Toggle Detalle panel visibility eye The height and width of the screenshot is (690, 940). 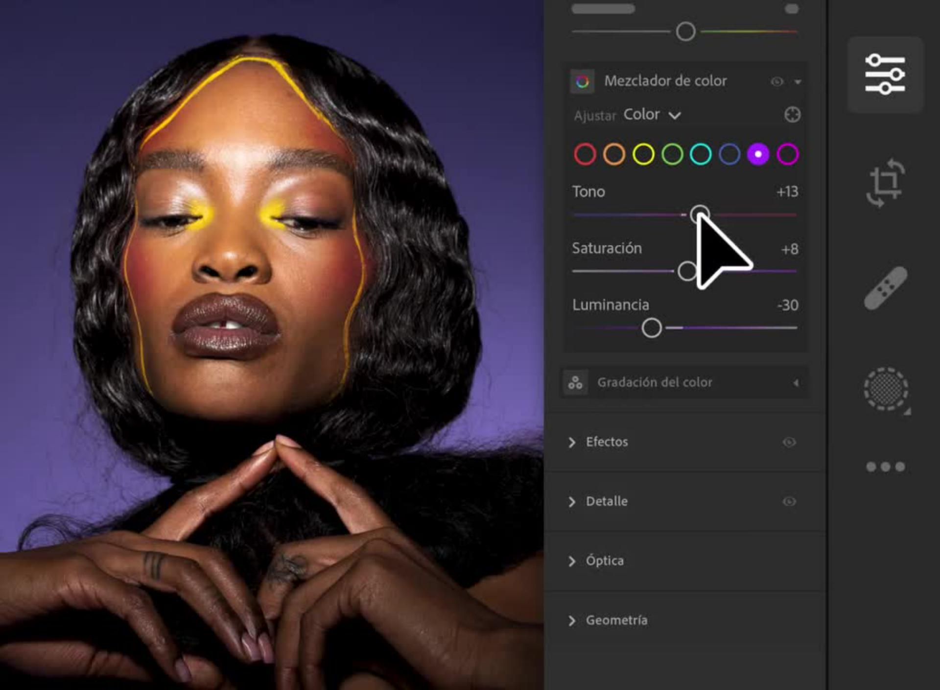click(x=789, y=501)
